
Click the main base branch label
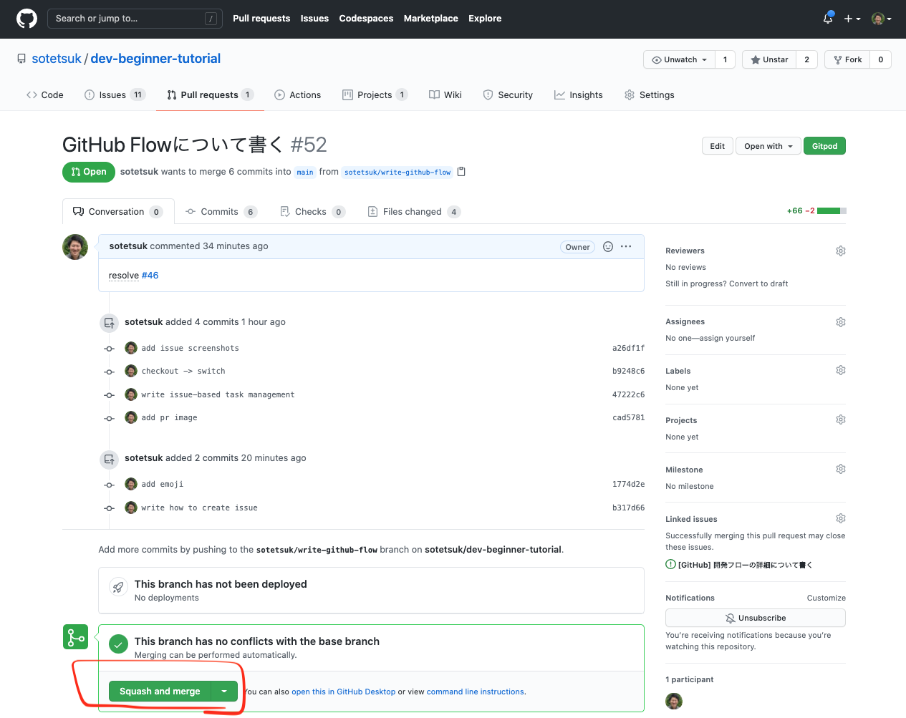tap(305, 173)
